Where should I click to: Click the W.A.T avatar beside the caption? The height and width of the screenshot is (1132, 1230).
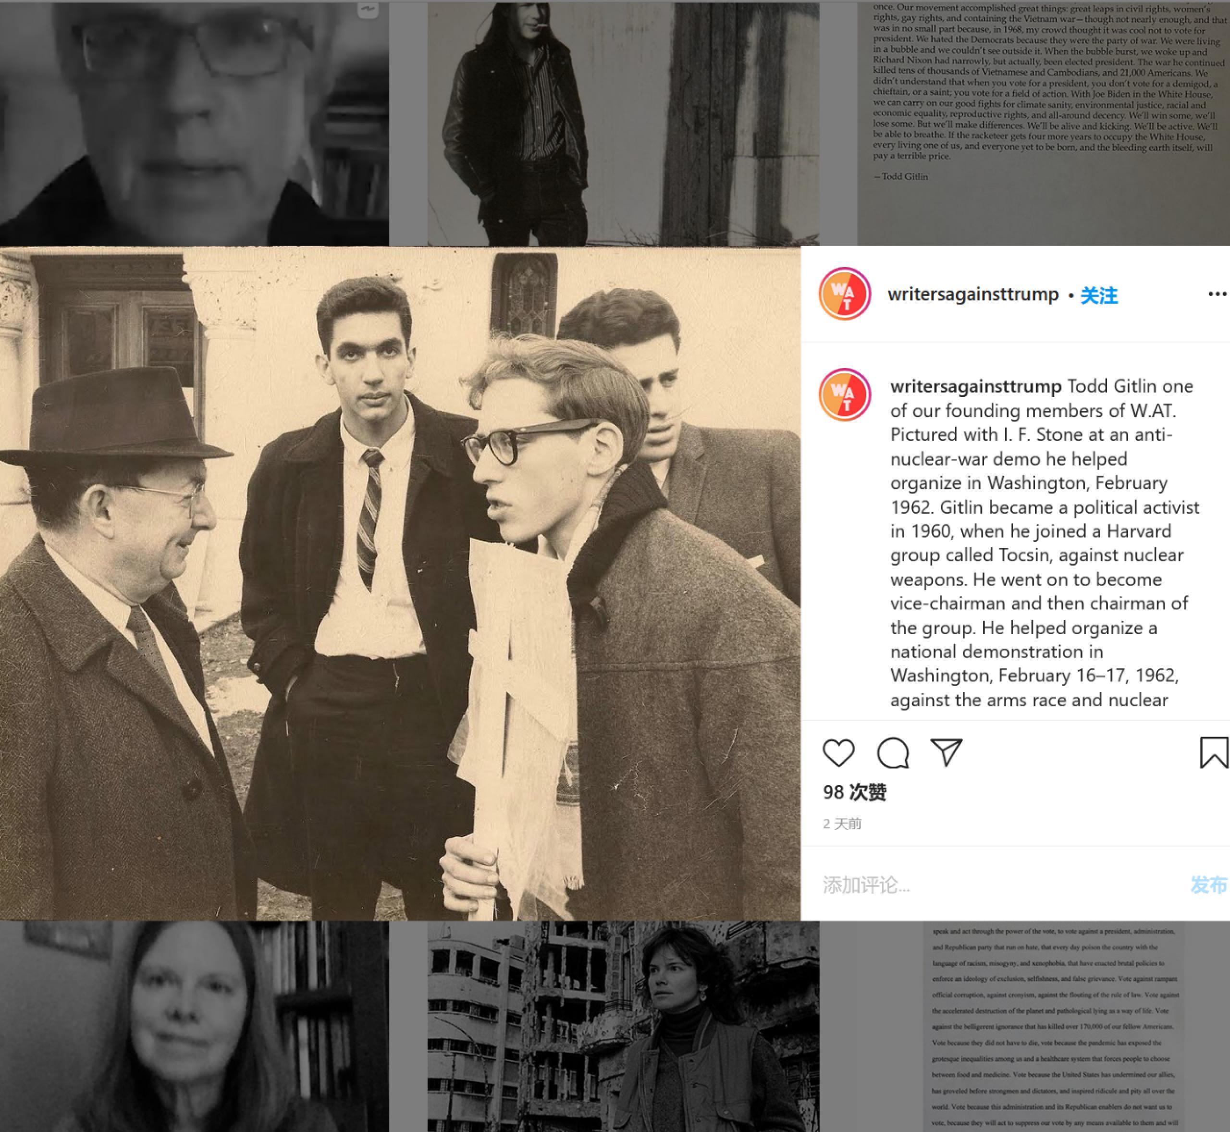pyautogui.click(x=845, y=394)
